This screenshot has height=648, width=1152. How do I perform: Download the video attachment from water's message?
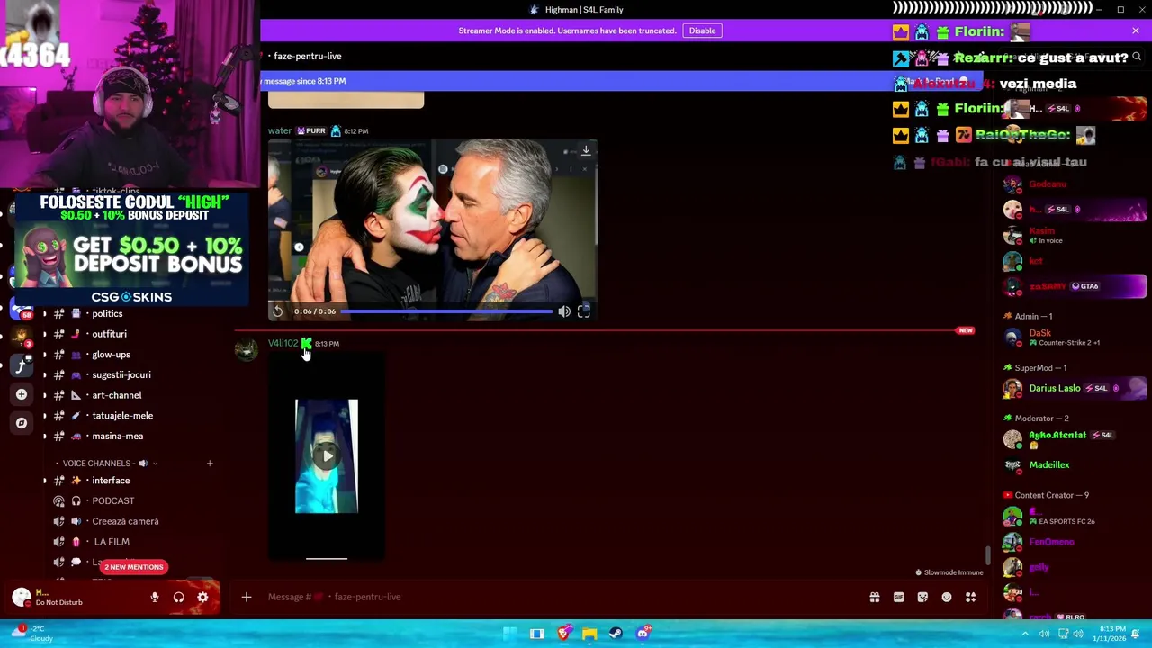586,150
